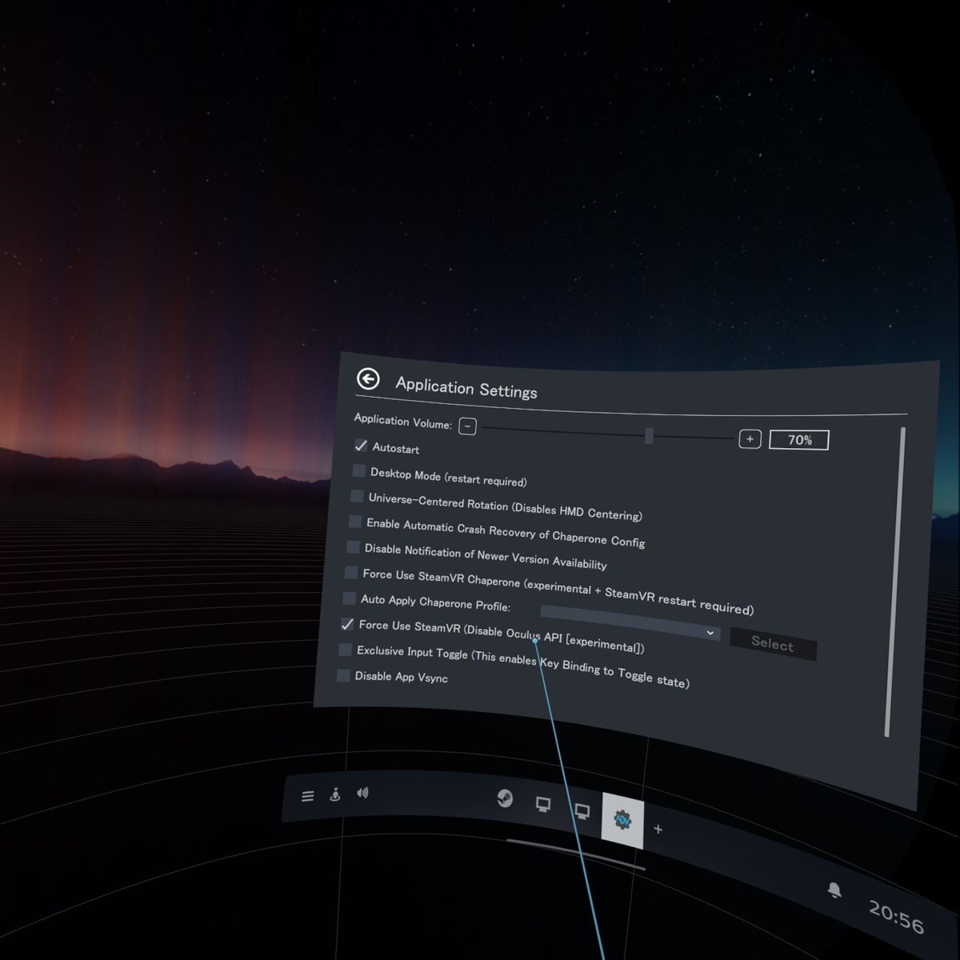
Task: Click the Application Settings title
Action: (466, 388)
